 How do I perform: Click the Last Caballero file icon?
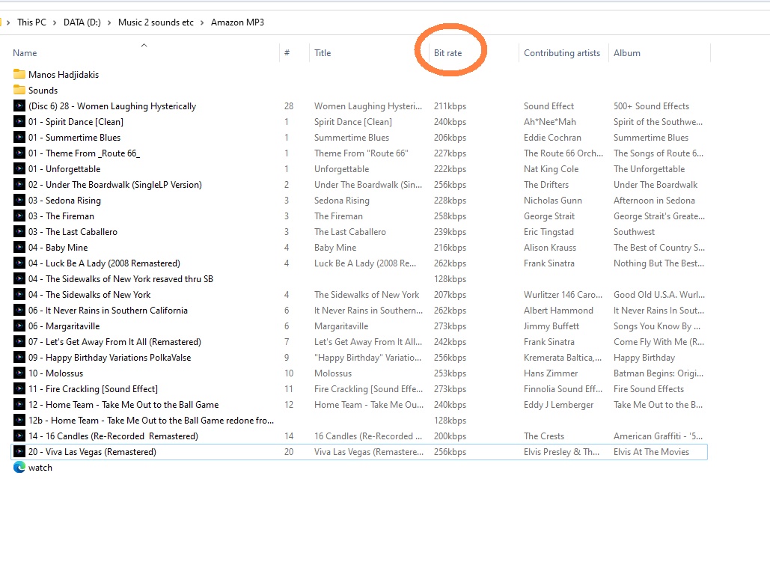click(x=19, y=231)
